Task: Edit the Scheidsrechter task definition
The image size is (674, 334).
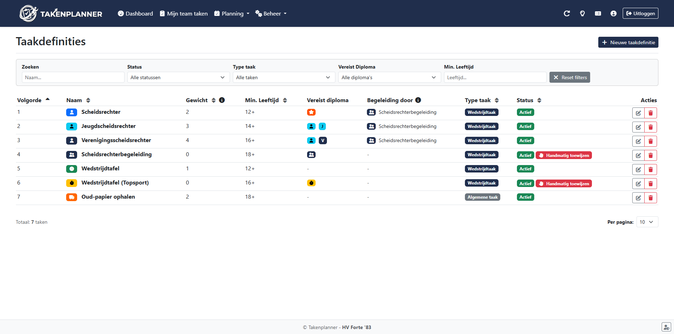Action: pyautogui.click(x=638, y=113)
